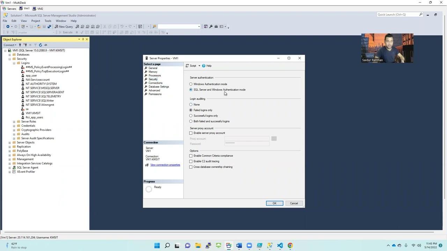Enable C2 audit tracing checkbox
This screenshot has height=251, width=447.
point(191,161)
